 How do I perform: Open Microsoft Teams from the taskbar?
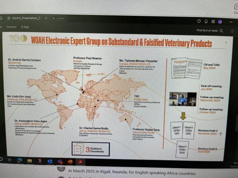[x=60, y=162]
